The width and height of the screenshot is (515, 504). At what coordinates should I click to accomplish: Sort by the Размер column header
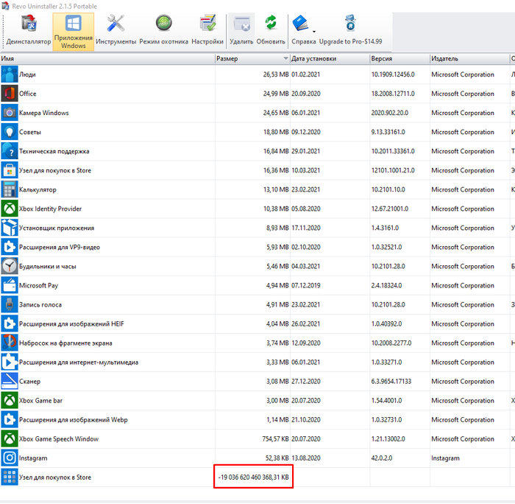pyautogui.click(x=252, y=58)
